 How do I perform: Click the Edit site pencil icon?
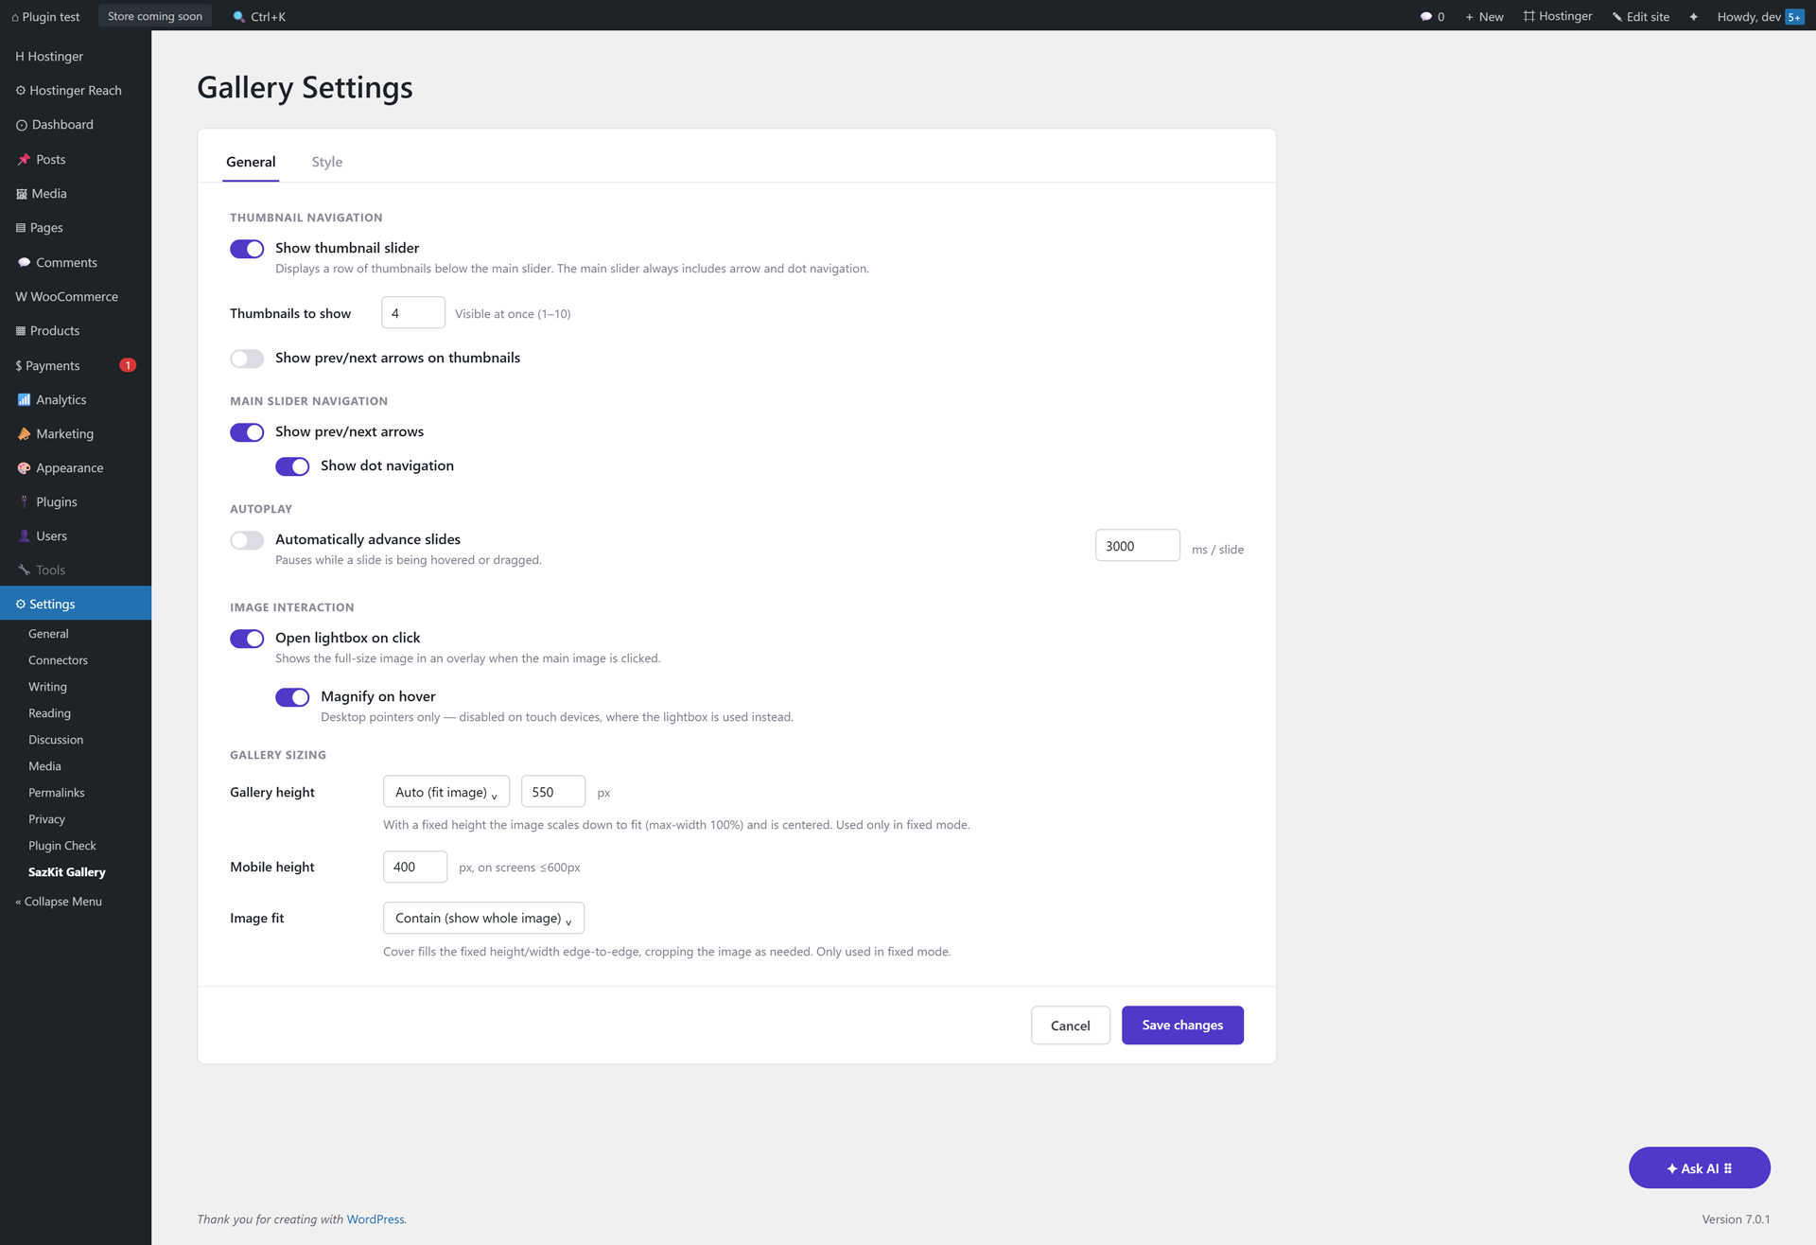pyautogui.click(x=1617, y=17)
